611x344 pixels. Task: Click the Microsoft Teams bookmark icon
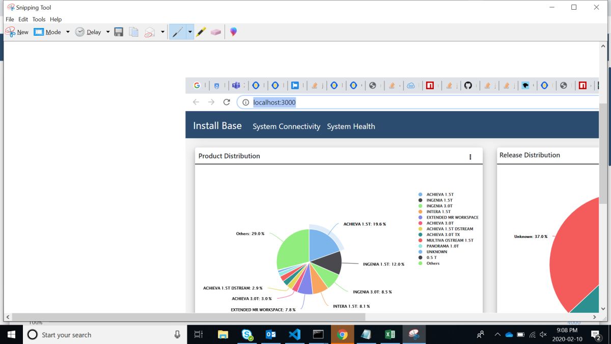pos(236,86)
